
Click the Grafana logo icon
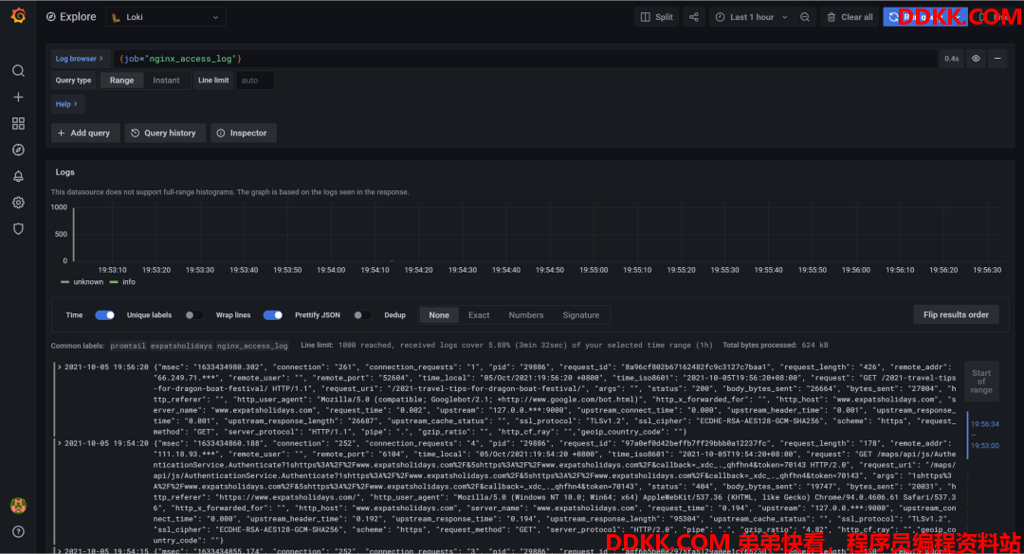[x=18, y=16]
